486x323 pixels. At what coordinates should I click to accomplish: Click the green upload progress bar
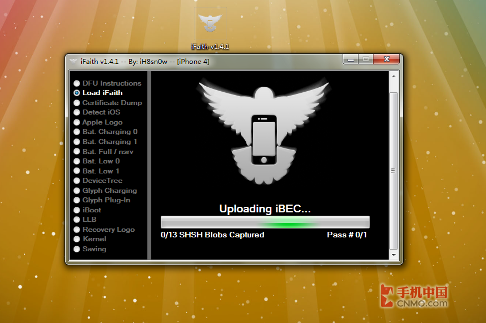(x=265, y=222)
